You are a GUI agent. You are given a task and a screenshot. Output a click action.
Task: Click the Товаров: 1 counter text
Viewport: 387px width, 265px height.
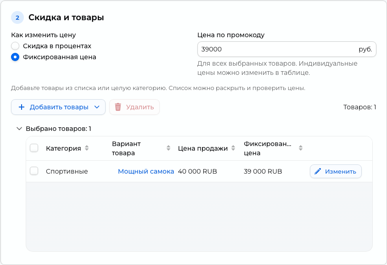point(359,107)
